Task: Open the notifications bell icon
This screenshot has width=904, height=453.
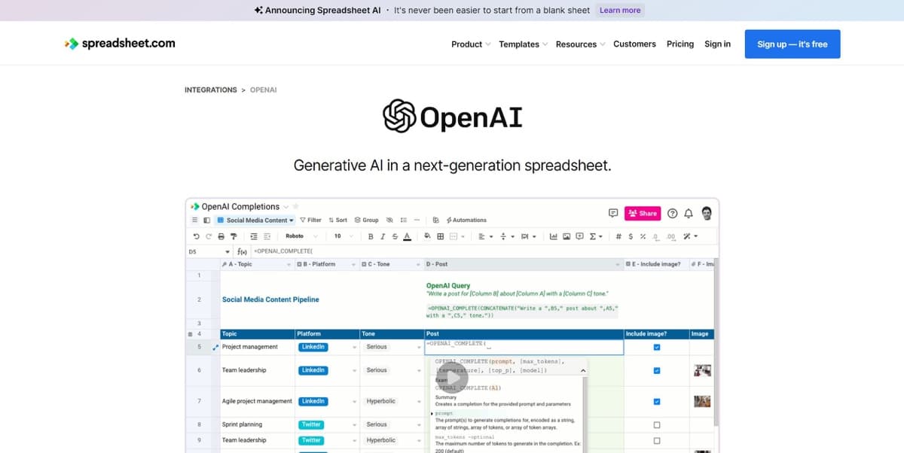Action: 689,214
